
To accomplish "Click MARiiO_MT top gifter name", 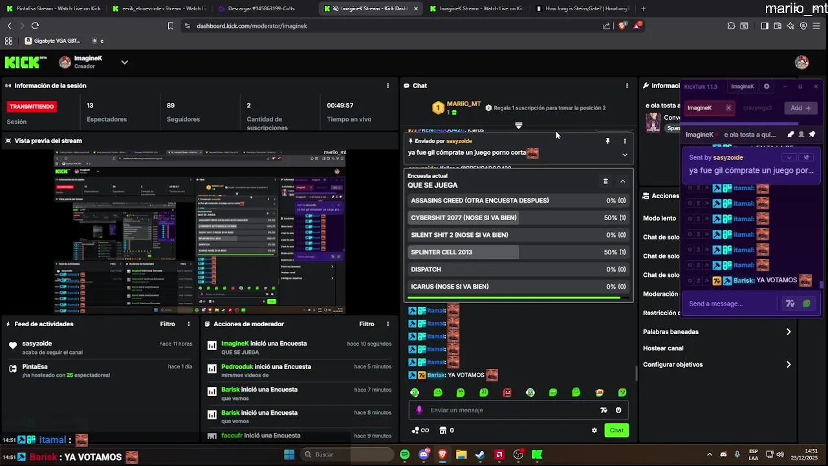I will (x=463, y=104).
